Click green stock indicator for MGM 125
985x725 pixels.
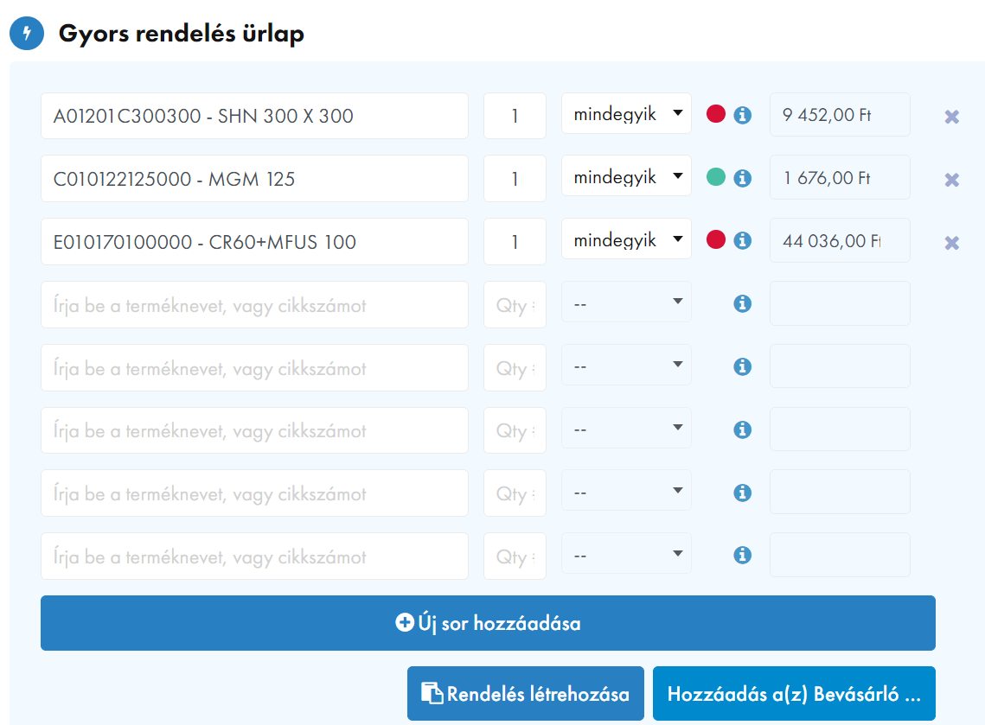click(716, 177)
